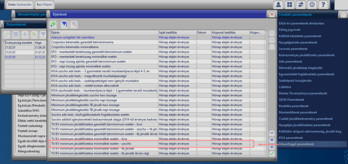Click the trash delete icon in Paraméterek window
This screenshot has width=348, height=164.
16,34
